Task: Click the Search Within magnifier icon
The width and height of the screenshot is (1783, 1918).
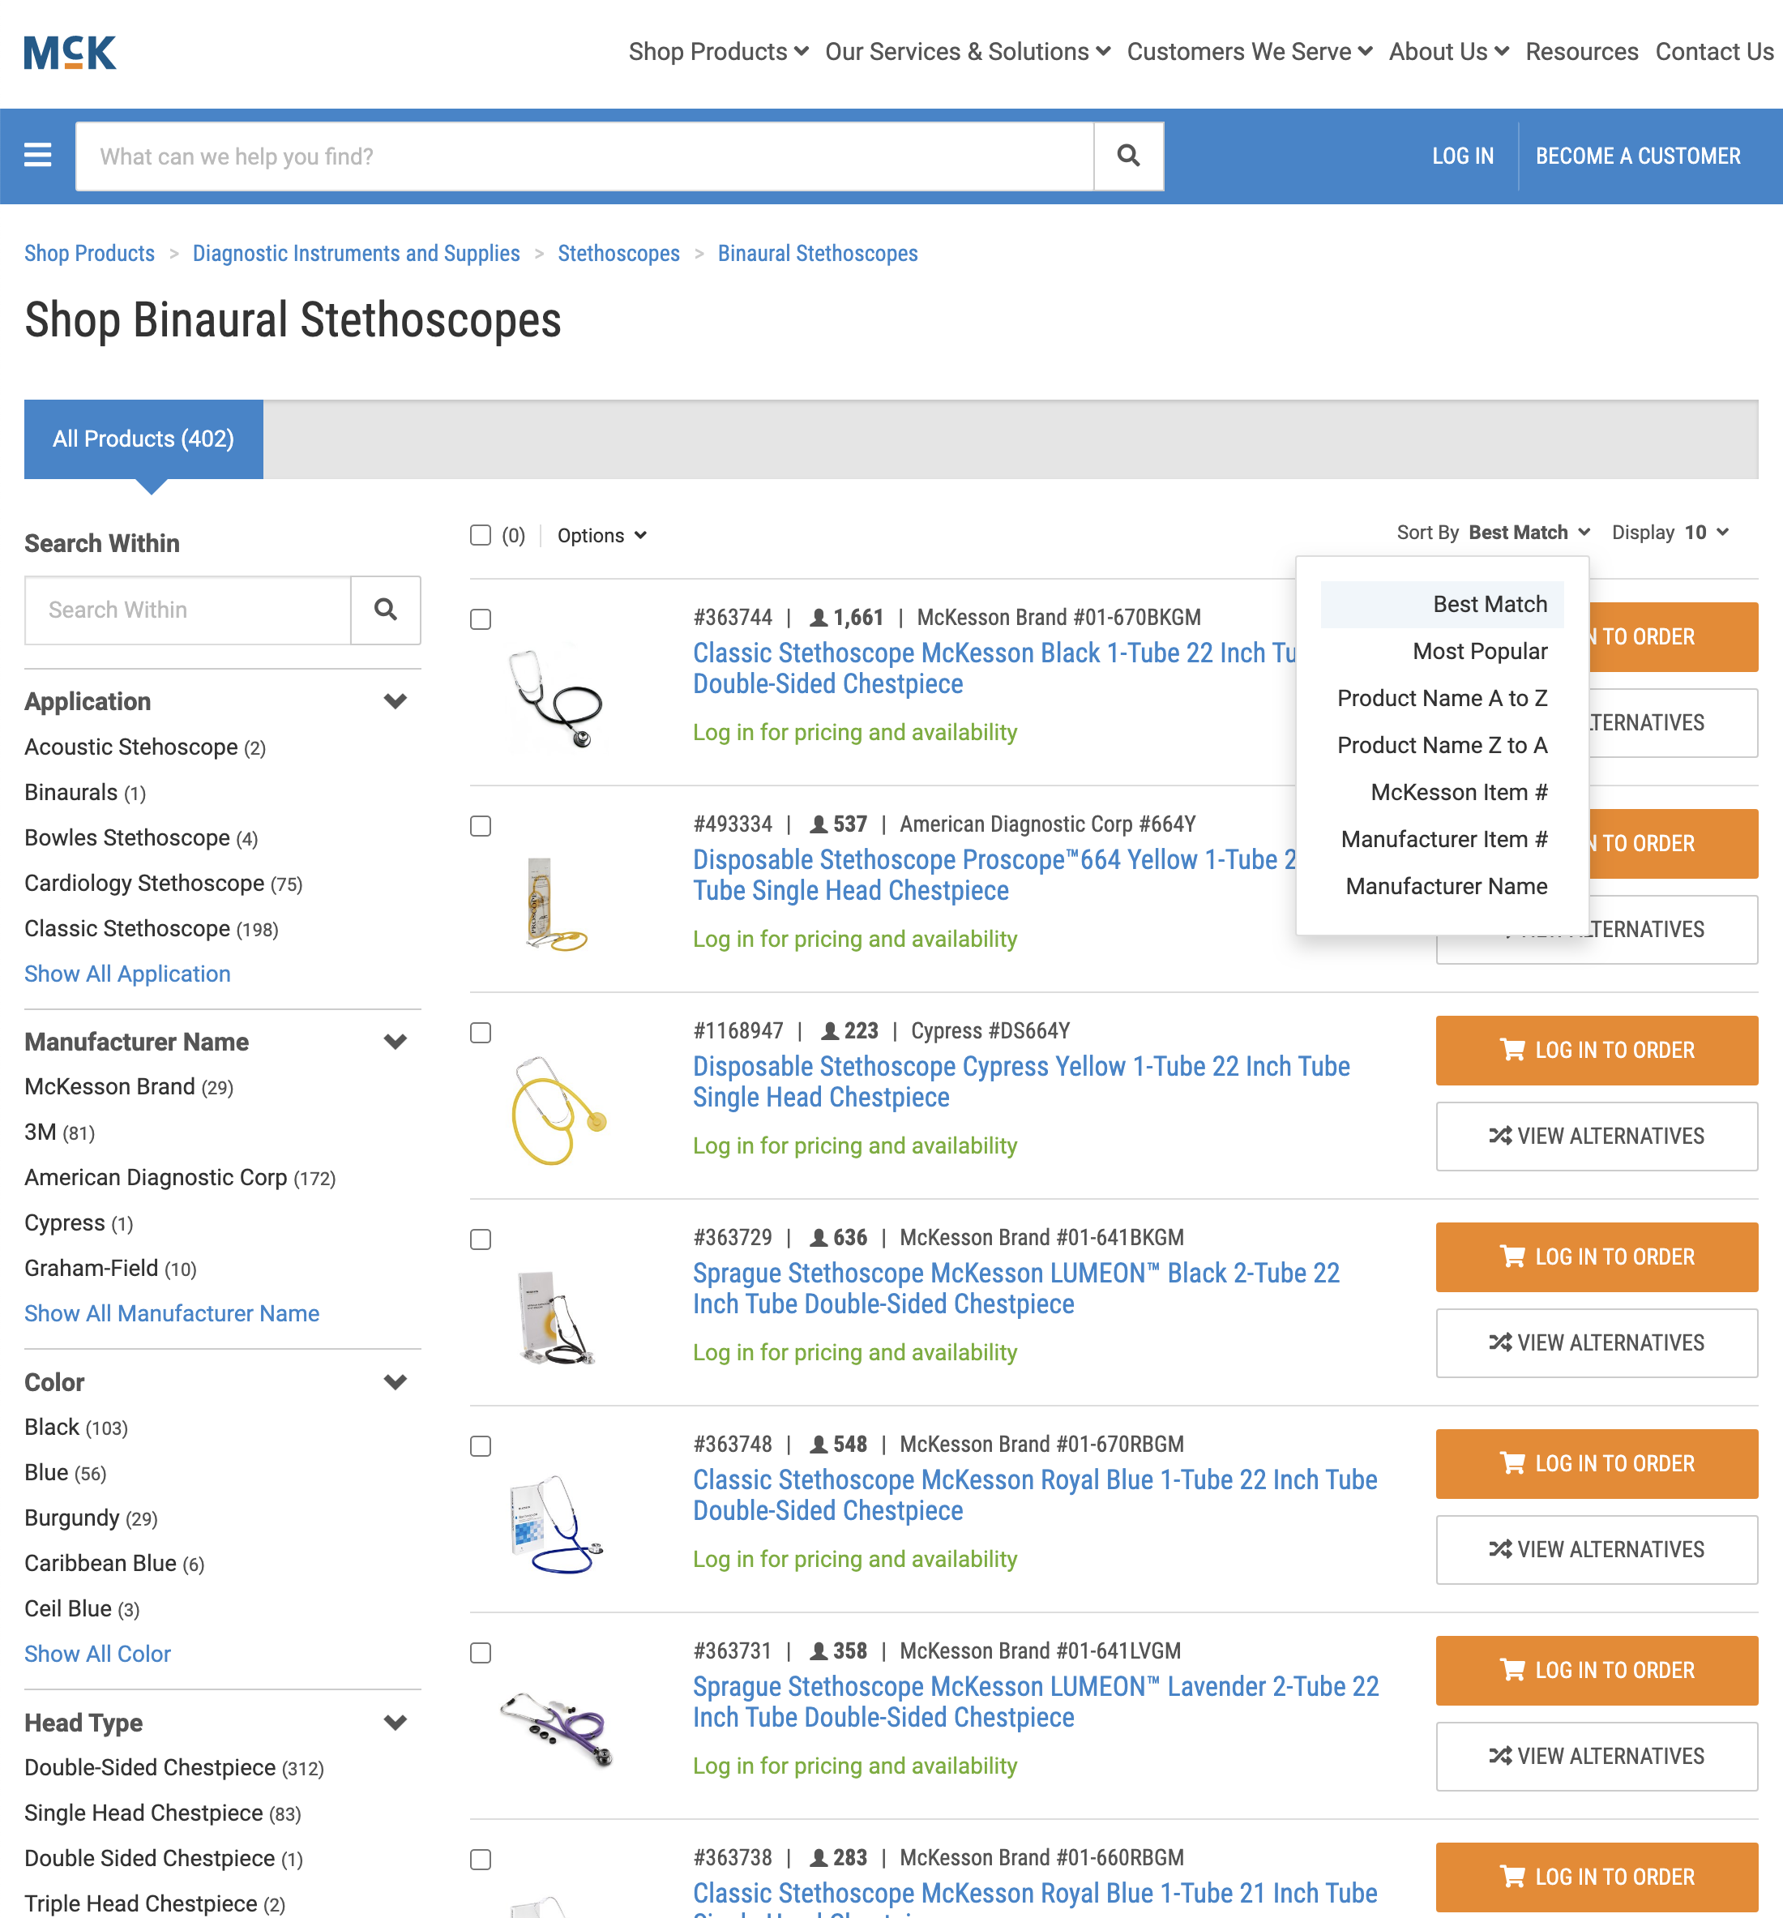Action: point(386,610)
